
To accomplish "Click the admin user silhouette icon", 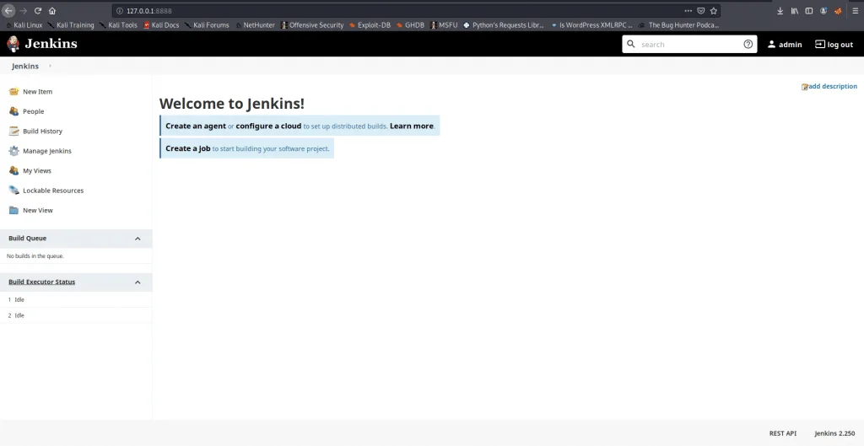I will pos(771,45).
